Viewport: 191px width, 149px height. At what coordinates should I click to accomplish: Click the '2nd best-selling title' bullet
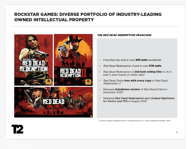(138, 73)
